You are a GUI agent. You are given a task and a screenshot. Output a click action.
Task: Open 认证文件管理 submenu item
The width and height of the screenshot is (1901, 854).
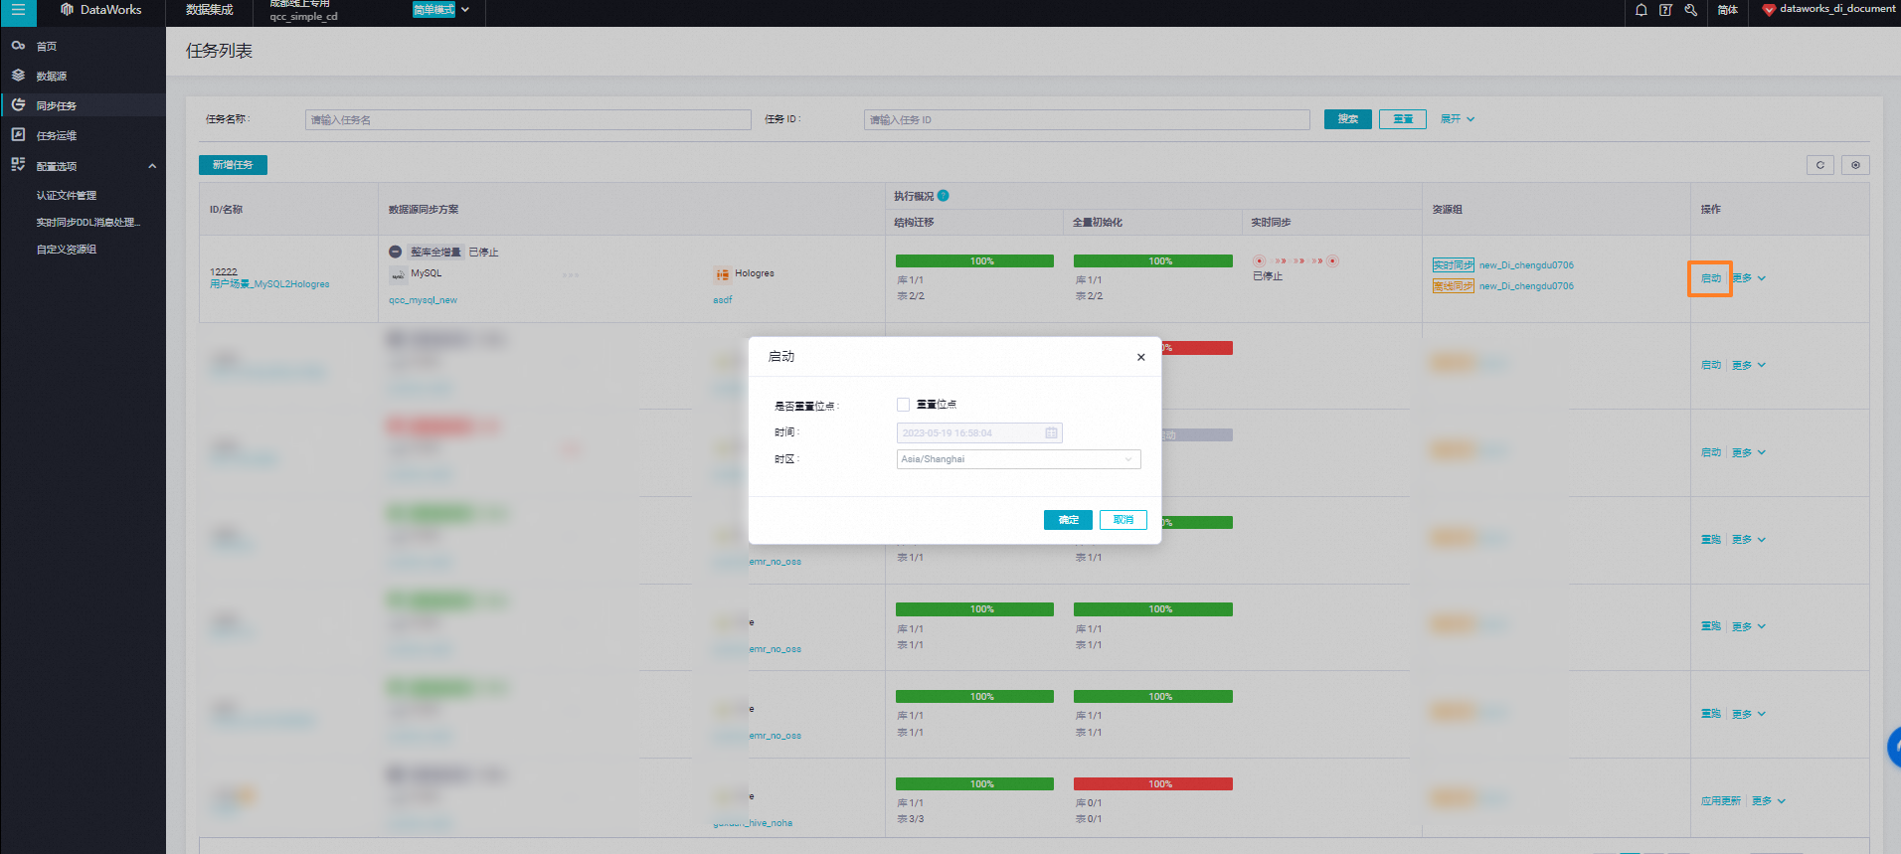[67, 196]
